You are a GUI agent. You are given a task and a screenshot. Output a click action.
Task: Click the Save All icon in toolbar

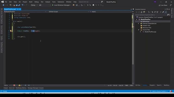pyautogui.click(x=19, y=5)
